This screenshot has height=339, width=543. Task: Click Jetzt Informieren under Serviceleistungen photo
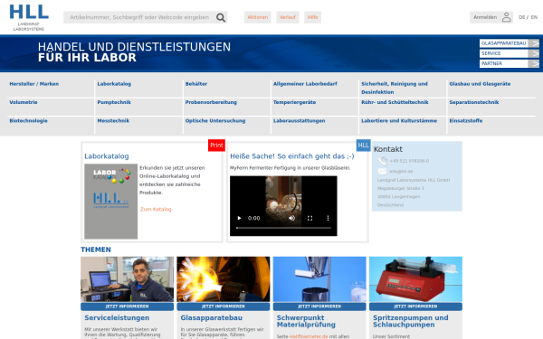point(127,306)
